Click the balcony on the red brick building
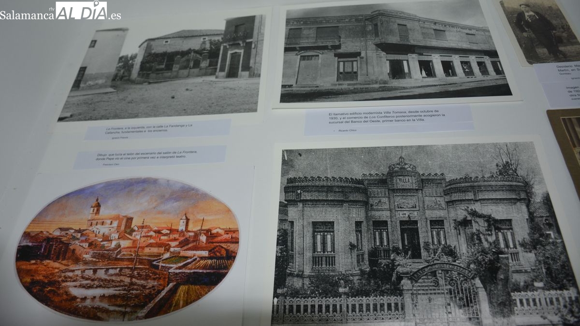Screen dimensions: 580x326 (x=236, y=37)
